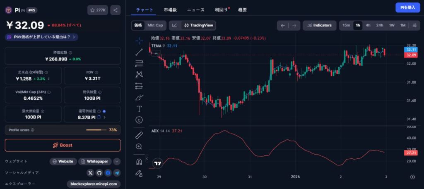Open the forecasting and measurement tools
The width and height of the screenshot is (424, 189).
point(139,86)
